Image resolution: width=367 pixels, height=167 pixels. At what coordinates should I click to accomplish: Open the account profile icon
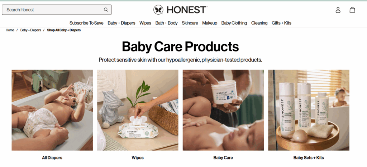[338, 10]
